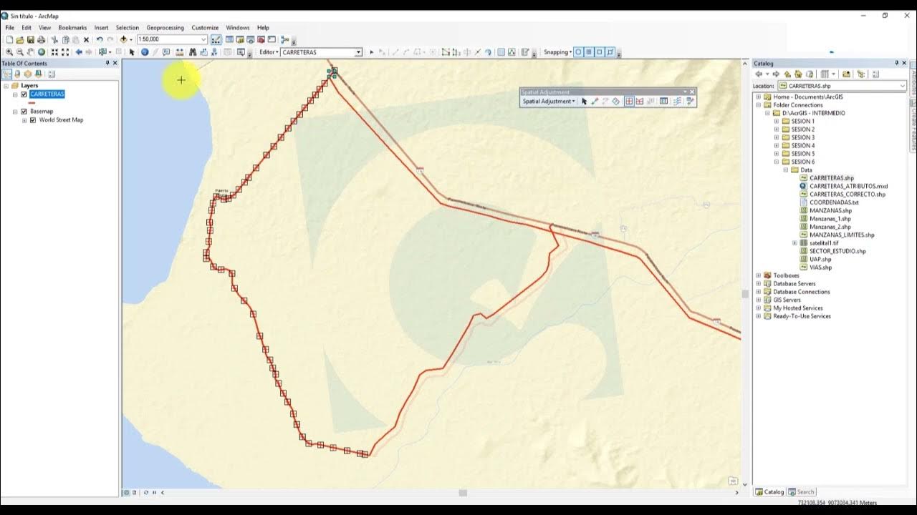Click the New map document icon
Viewport: 917px width, 515px height.
tap(9, 39)
